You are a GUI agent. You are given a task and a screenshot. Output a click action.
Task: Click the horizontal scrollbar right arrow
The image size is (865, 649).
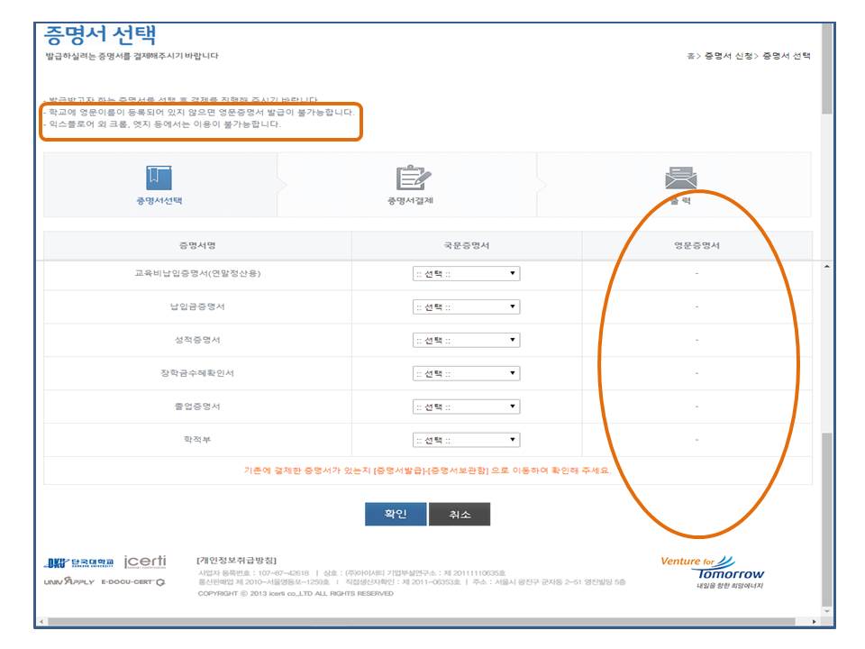point(815,621)
